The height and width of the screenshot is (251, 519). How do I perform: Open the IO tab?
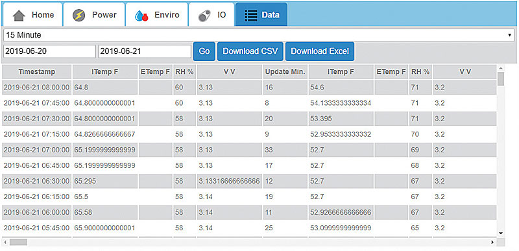[x=211, y=14]
